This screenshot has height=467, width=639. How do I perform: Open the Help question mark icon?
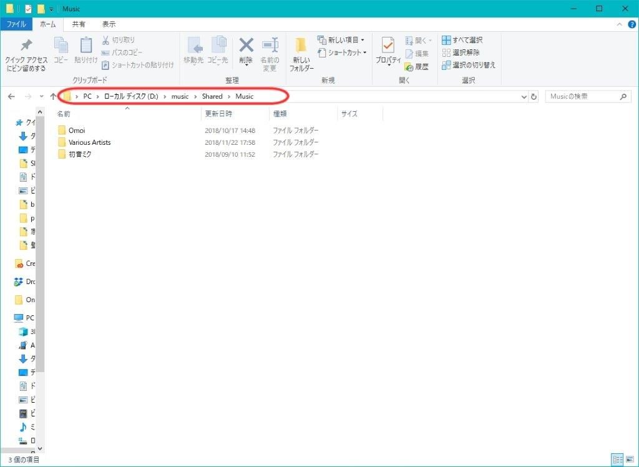pos(632,24)
